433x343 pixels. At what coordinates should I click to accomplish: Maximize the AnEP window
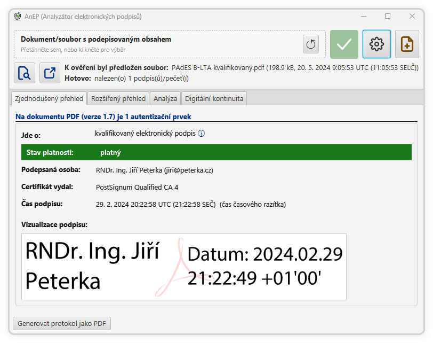tap(388, 17)
